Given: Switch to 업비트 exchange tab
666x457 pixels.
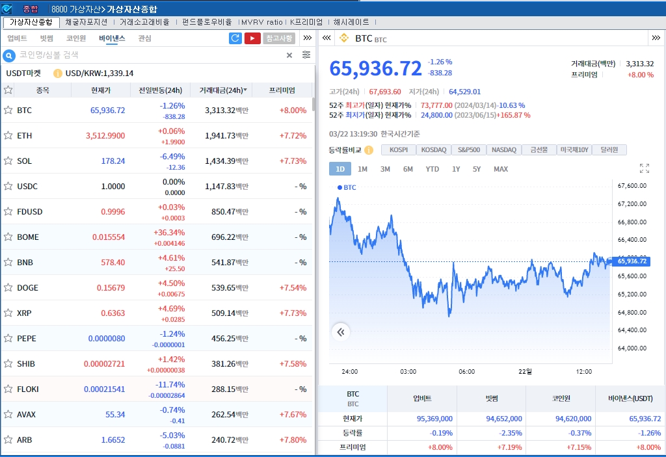Looking at the screenshot, I should point(17,38).
